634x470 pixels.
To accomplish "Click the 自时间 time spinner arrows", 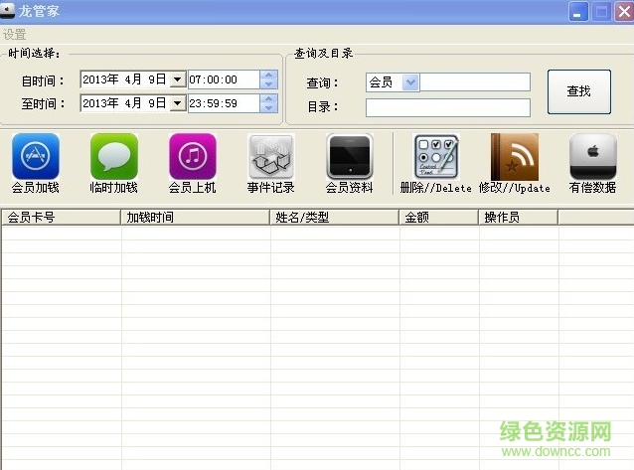I will tap(268, 79).
